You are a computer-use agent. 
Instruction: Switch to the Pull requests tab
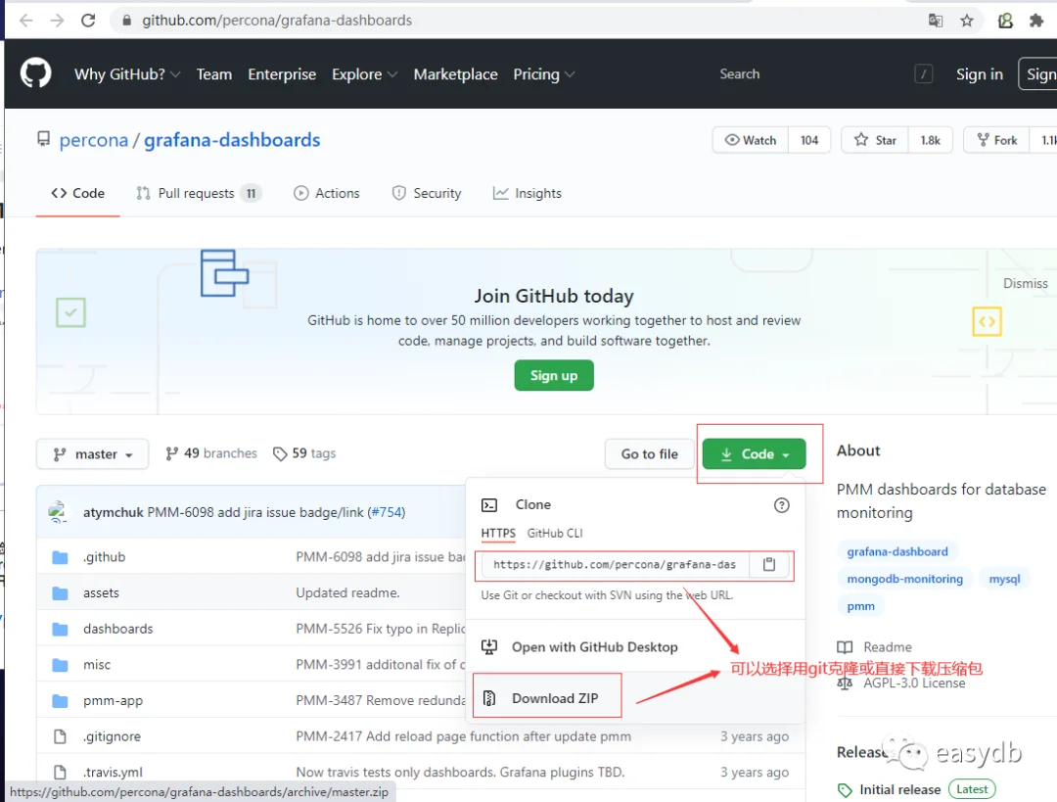[198, 194]
